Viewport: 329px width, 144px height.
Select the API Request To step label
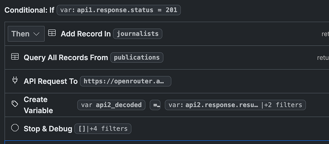point(51,81)
